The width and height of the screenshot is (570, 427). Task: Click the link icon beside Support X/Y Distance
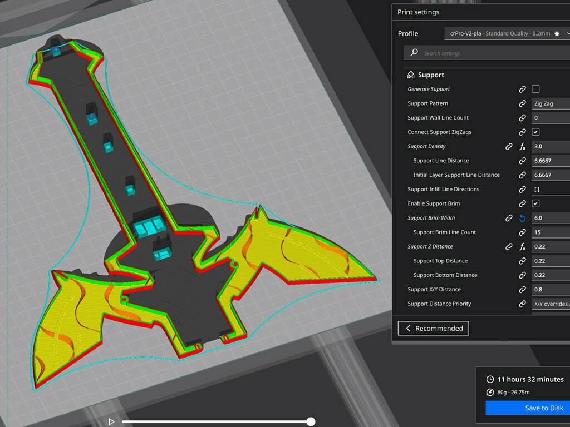pos(522,290)
